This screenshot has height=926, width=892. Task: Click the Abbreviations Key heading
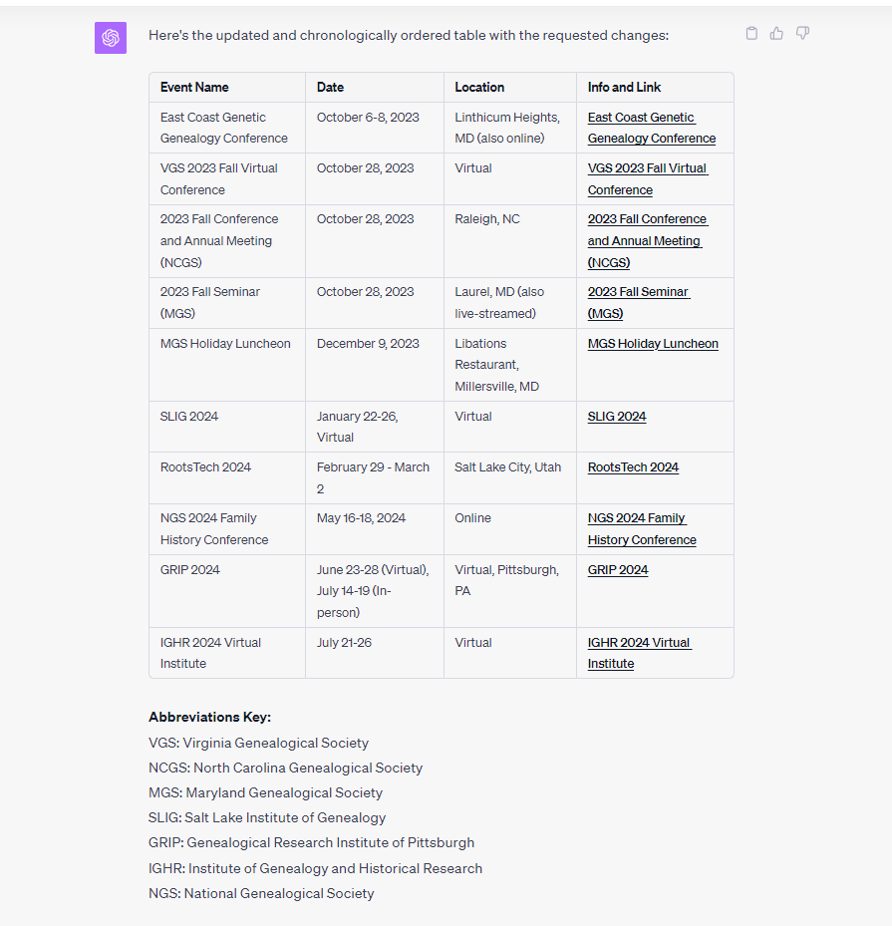point(209,717)
